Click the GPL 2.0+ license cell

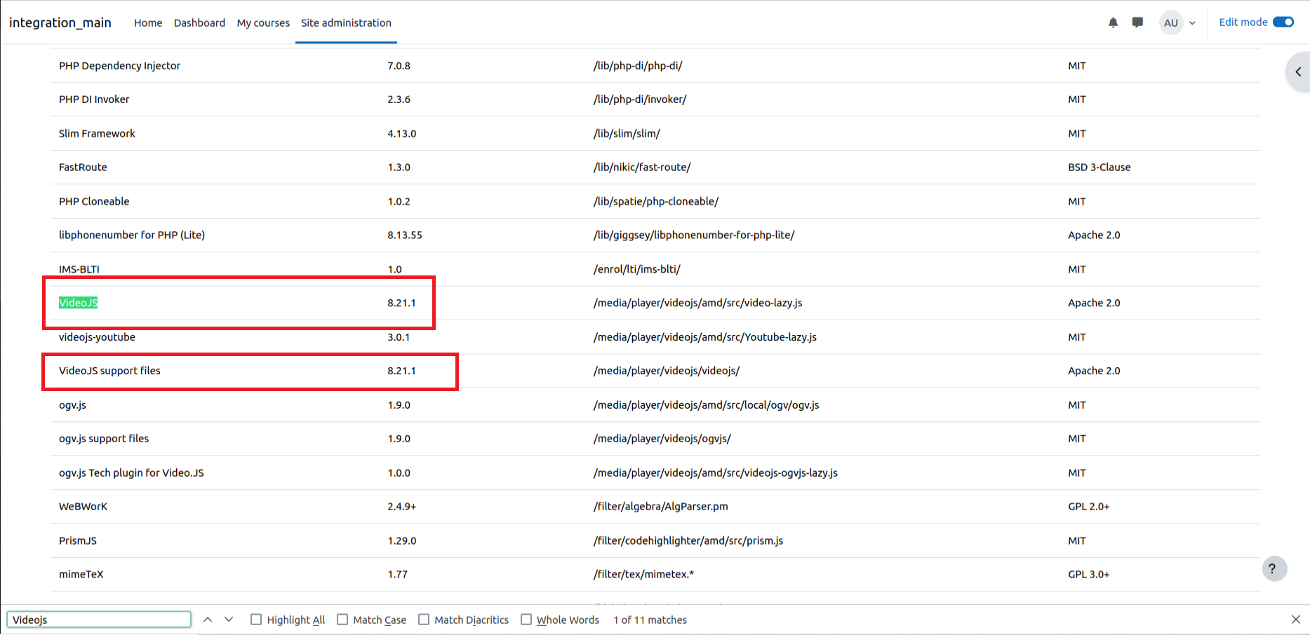1088,507
